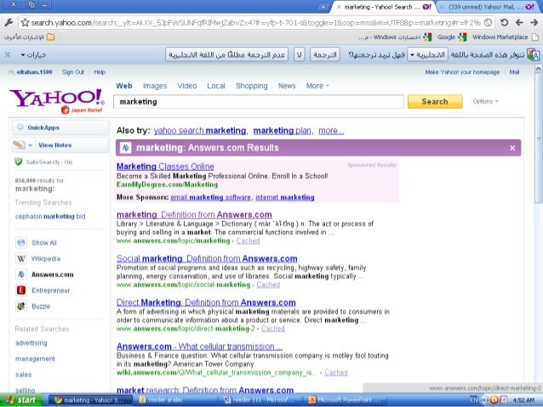Click the View Notes pencil icon
This screenshot has height=407, width=543.
[x=20, y=145]
